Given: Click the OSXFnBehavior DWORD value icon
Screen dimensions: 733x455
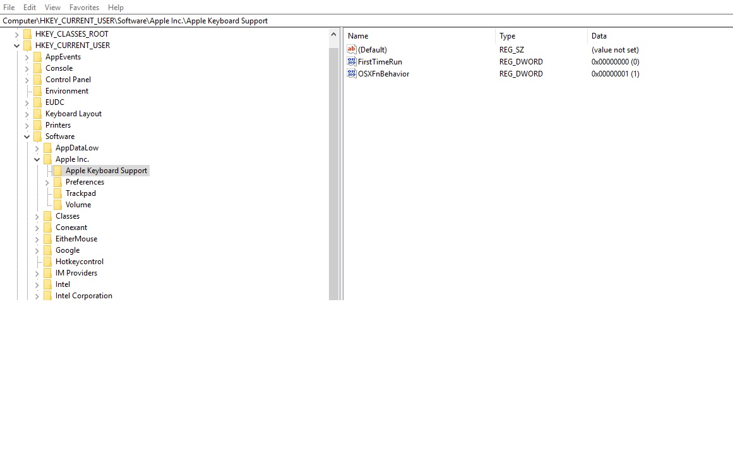Looking at the screenshot, I should pyautogui.click(x=352, y=73).
